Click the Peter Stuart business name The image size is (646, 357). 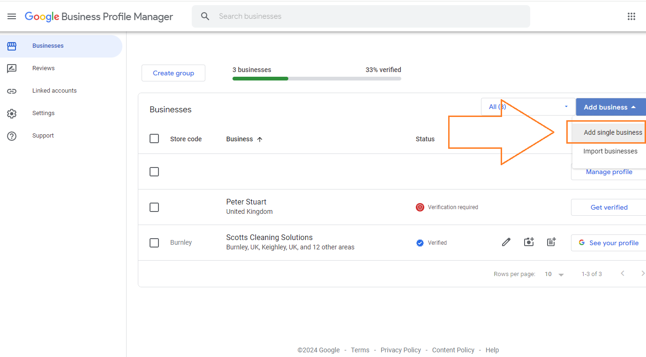pos(246,202)
